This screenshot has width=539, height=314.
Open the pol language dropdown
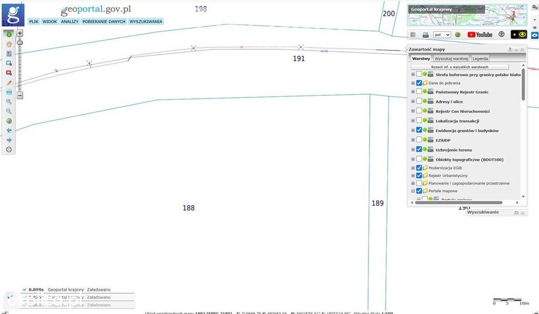coord(442,35)
